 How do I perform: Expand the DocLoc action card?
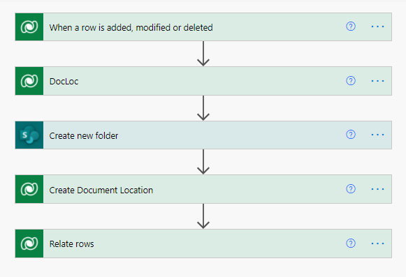coord(203,81)
